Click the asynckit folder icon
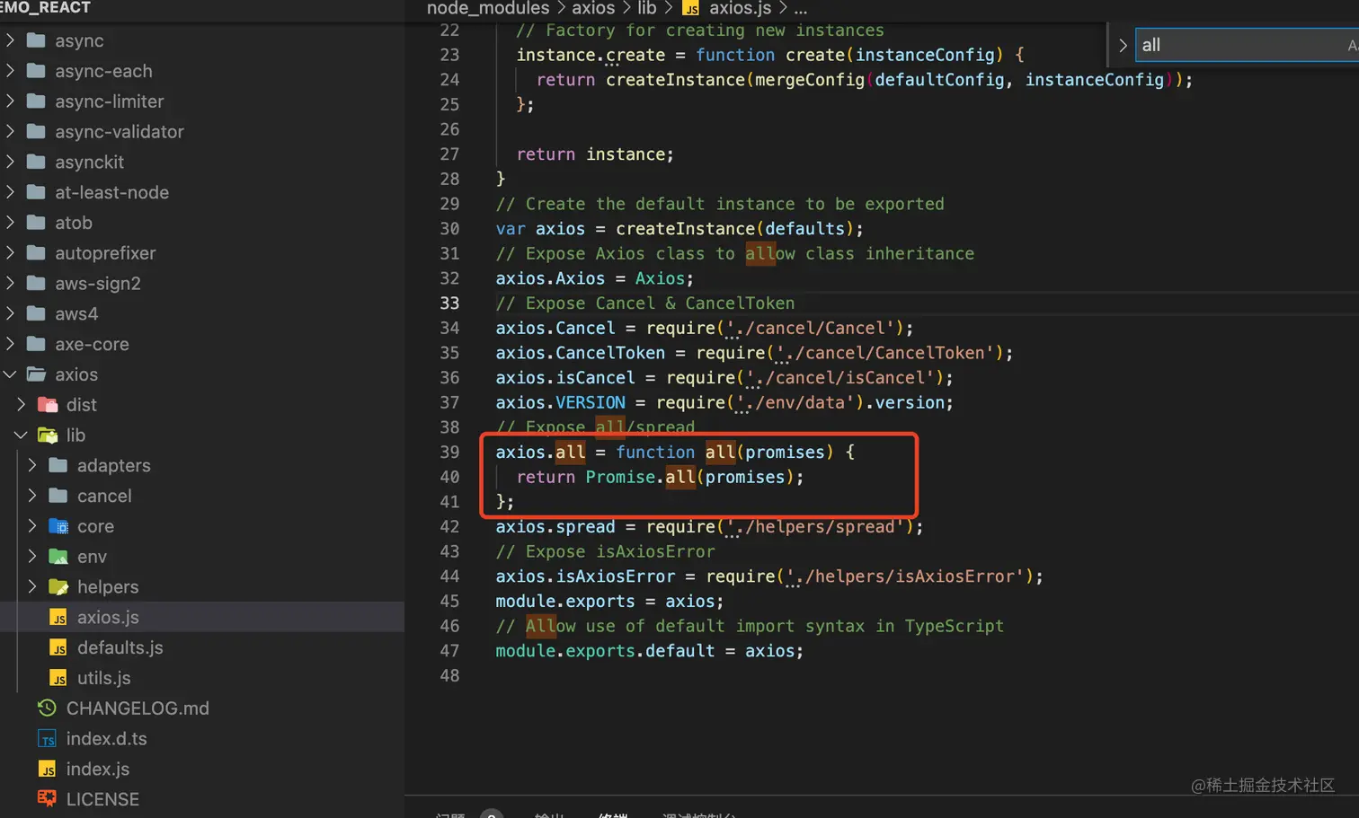Image resolution: width=1359 pixels, height=818 pixels. tap(36, 162)
